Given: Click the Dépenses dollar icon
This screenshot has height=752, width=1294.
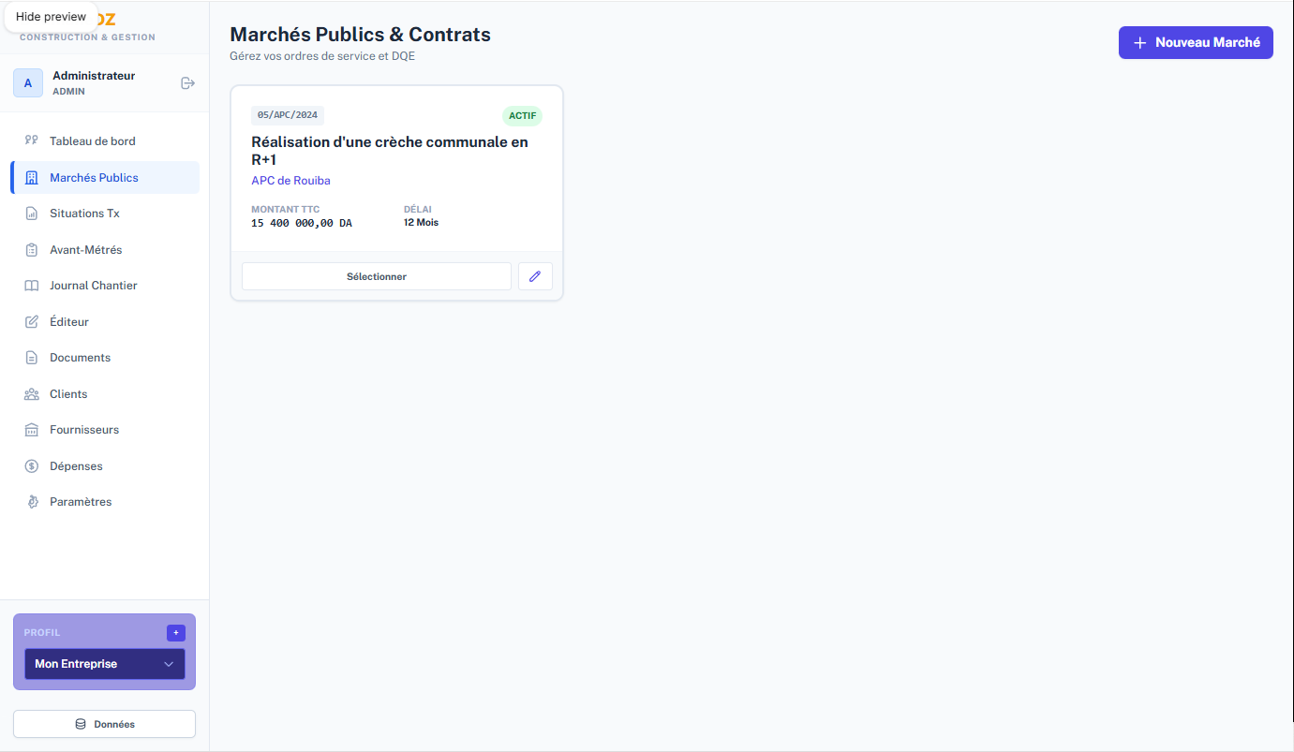Looking at the screenshot, I should click(x=31, y=466).
